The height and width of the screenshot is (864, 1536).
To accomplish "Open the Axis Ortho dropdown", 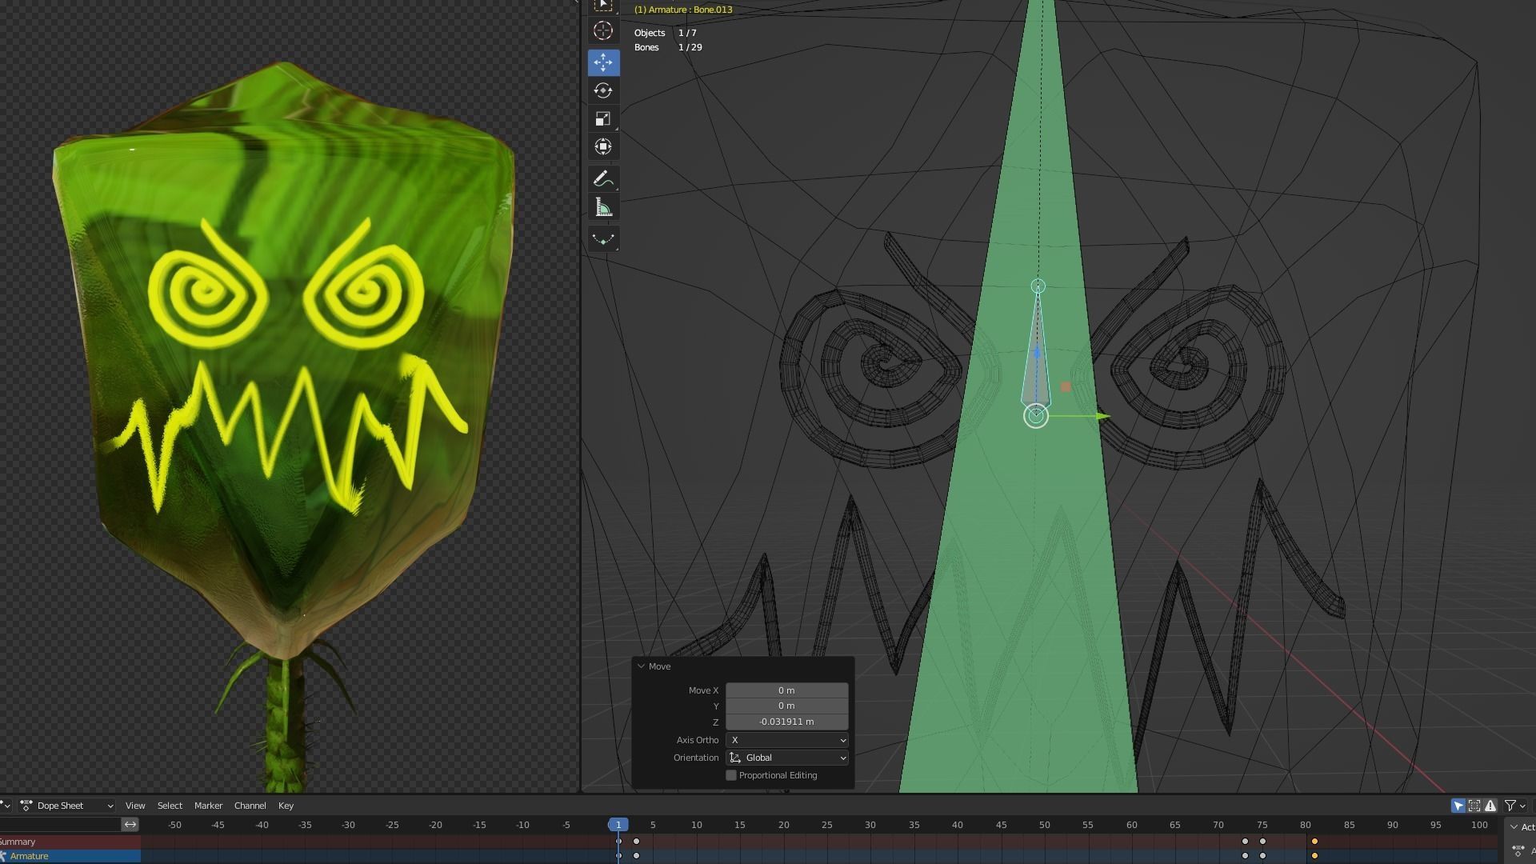I will 787,740.
